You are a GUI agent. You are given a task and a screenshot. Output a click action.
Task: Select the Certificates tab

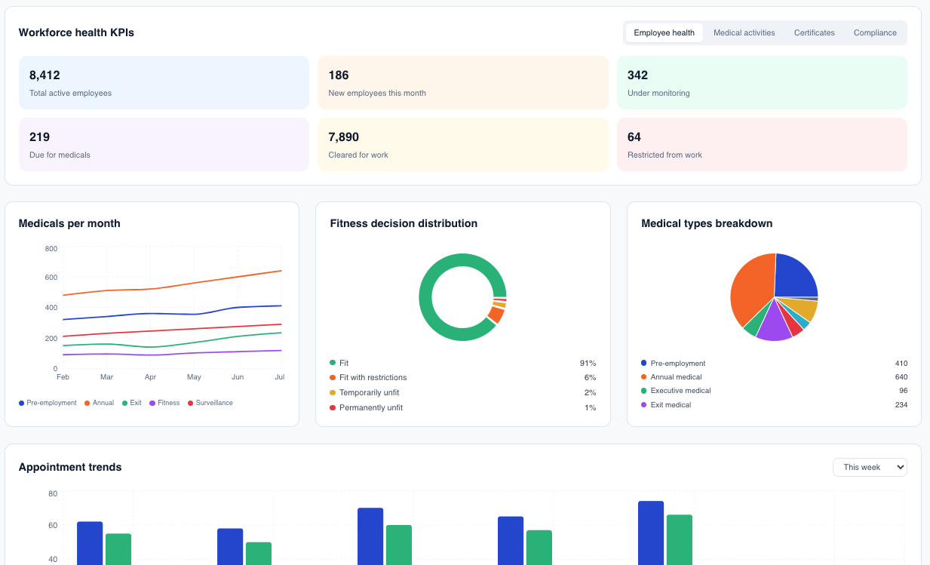coord(814,32)
